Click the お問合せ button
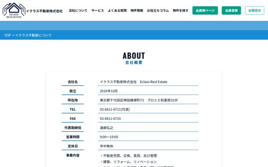 (x=255, y=10)
